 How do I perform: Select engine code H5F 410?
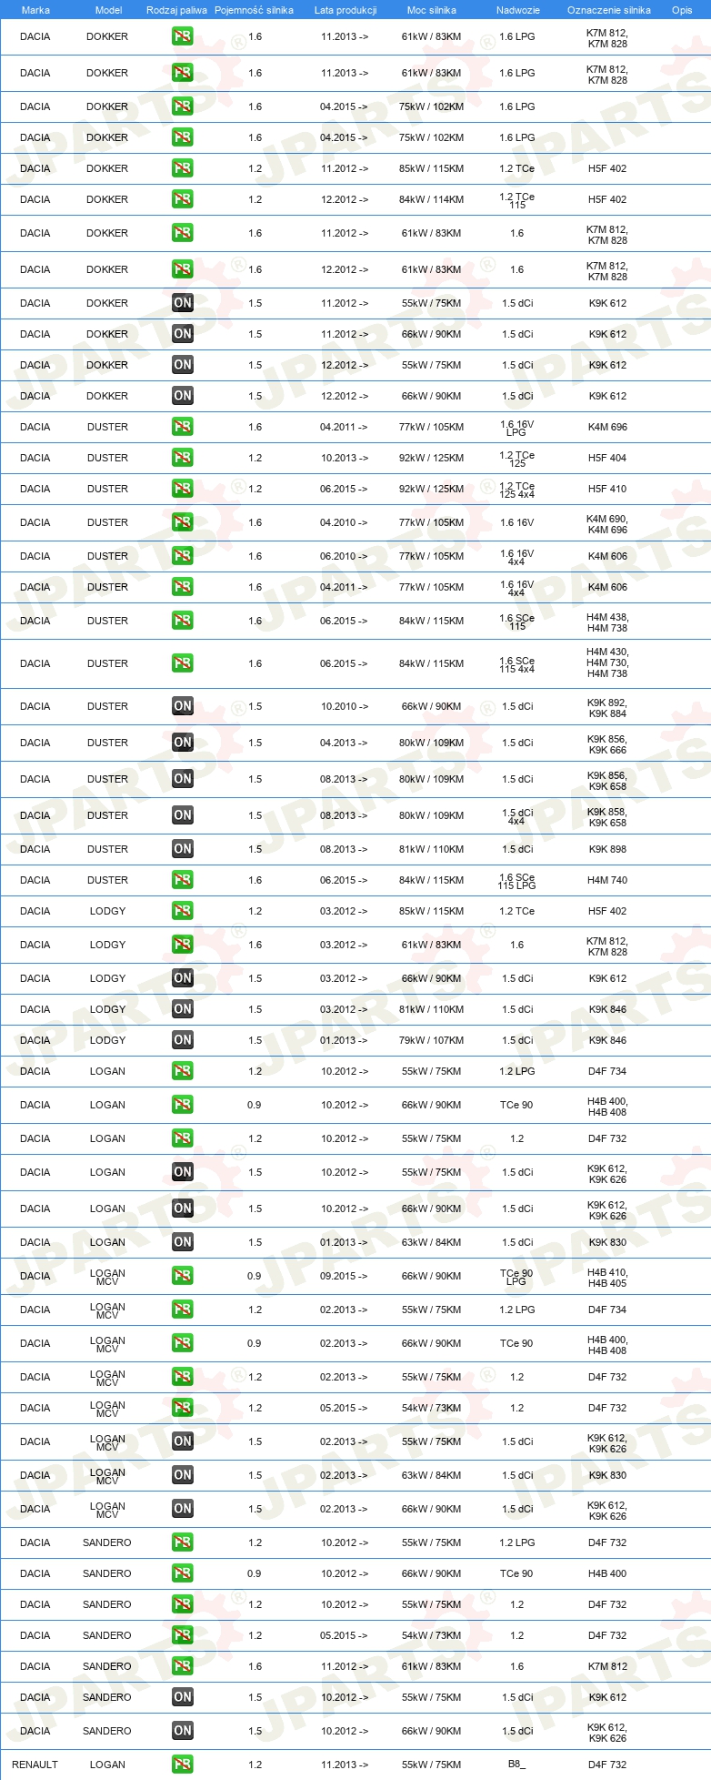point(607,489)
